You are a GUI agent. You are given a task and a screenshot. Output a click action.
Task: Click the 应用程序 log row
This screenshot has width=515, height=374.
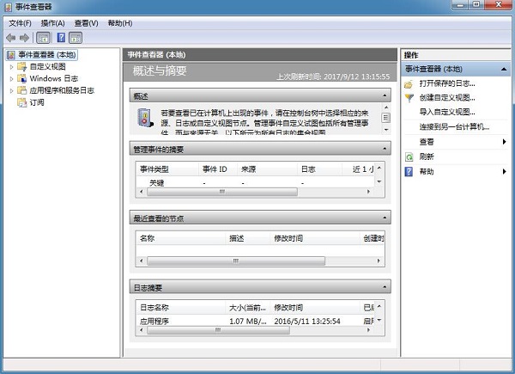[255, 321]
